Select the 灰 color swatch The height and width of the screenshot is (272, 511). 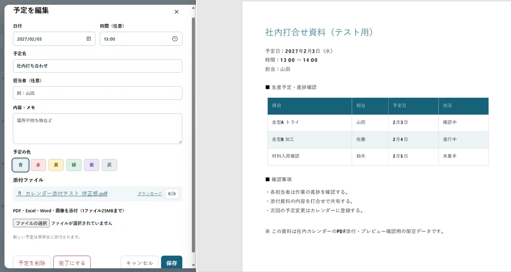(109, 165)
